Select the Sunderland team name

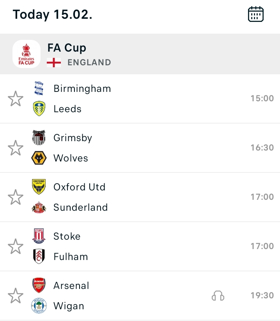pos(80,208)
